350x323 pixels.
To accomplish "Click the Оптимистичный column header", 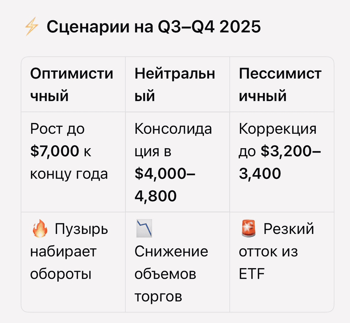I will tap(72, 84).
